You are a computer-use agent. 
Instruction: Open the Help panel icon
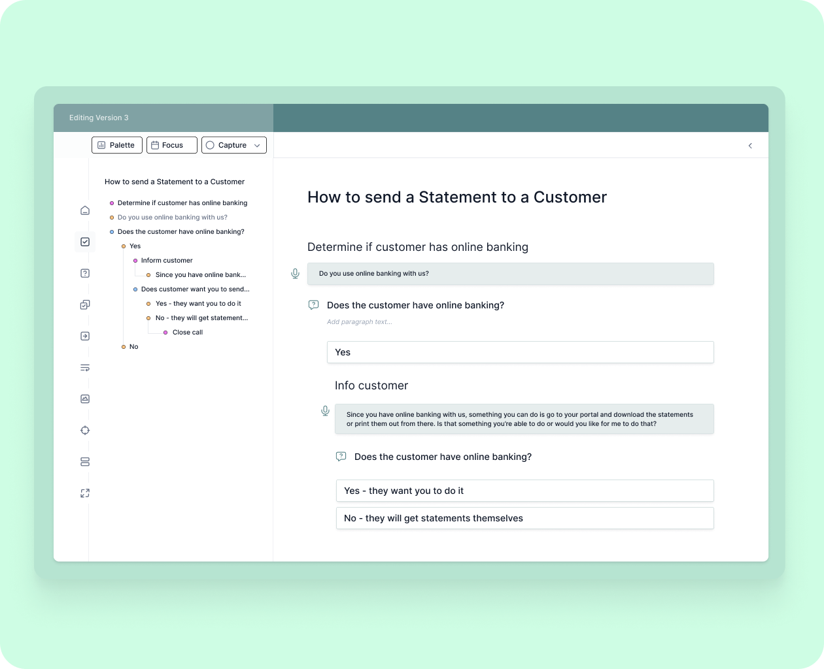tap(84, 272)
